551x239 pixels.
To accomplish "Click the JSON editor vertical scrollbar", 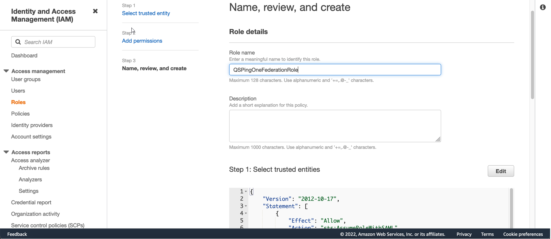I will click(512, 208).
